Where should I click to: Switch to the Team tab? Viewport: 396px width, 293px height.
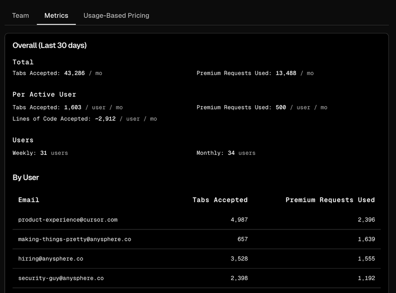tap(21, 15)
